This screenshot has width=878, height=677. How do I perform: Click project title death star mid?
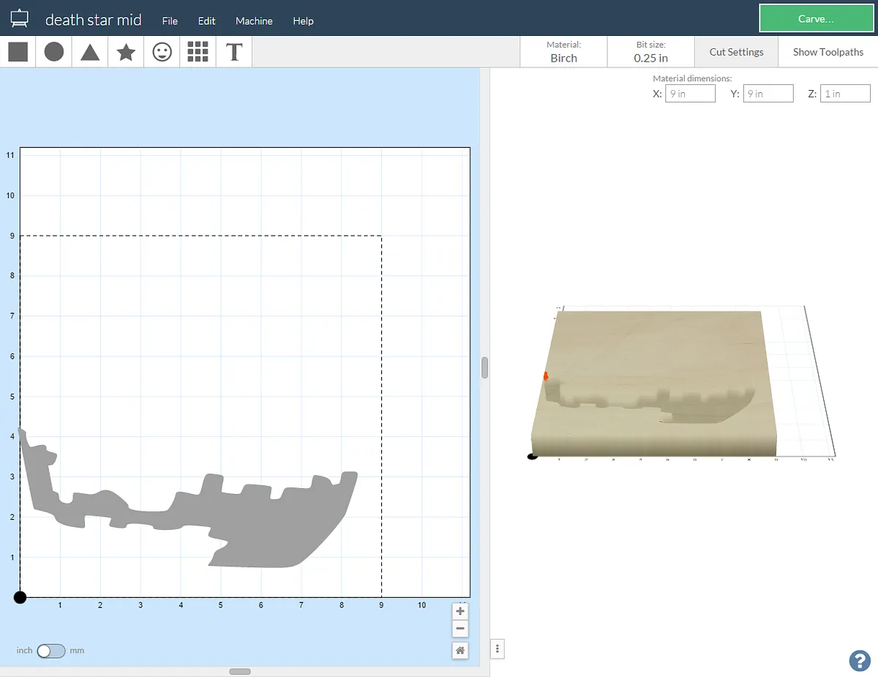coord(94,20)
